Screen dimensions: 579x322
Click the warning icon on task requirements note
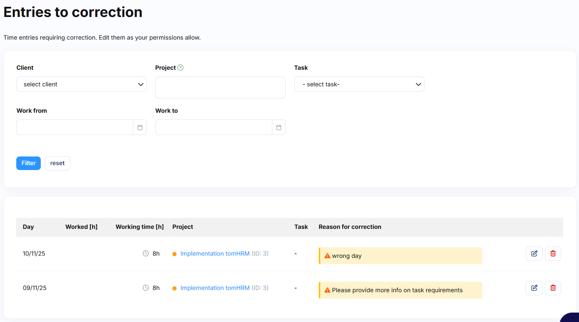[327, 290]
